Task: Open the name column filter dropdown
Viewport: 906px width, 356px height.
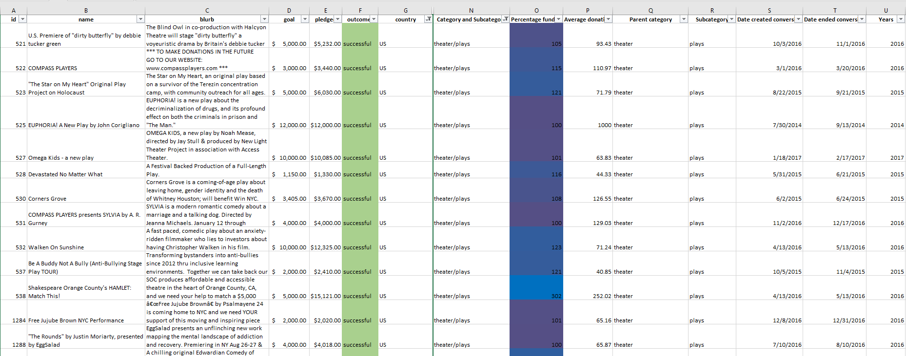Action: (140, 19)
